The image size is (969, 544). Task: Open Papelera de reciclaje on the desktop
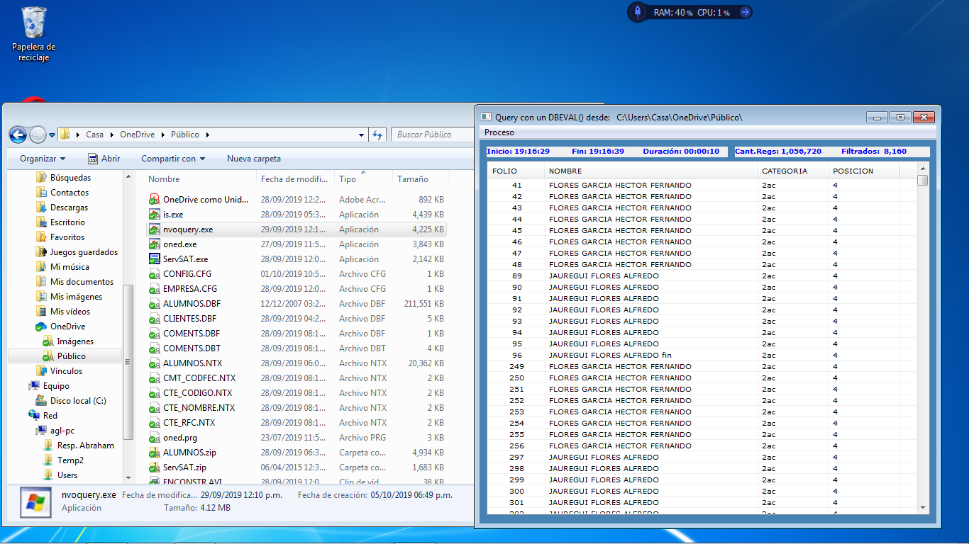pyautogui.click(x=32, y=25)
